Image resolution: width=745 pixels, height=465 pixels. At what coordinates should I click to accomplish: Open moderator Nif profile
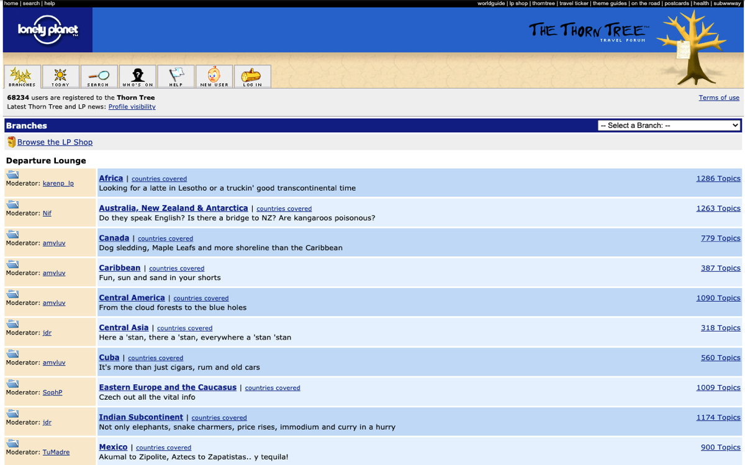tap(47, 214)
